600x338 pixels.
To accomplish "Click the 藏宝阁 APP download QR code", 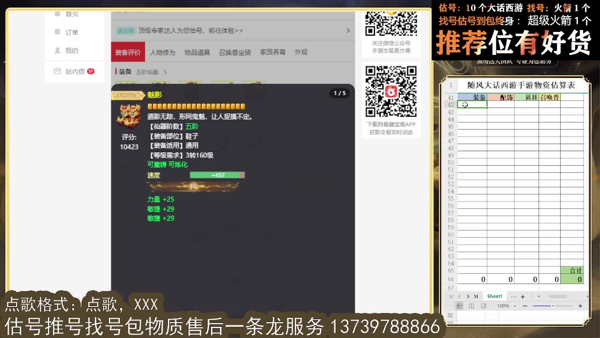I will tap(391, 91).
